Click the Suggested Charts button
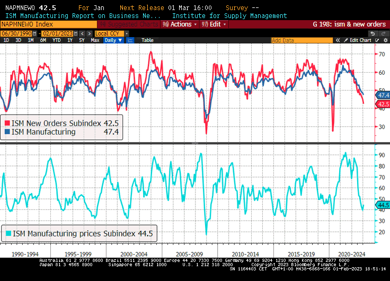Image resolution: width=390 pixels, height=281 pixels. click(129, 24)
